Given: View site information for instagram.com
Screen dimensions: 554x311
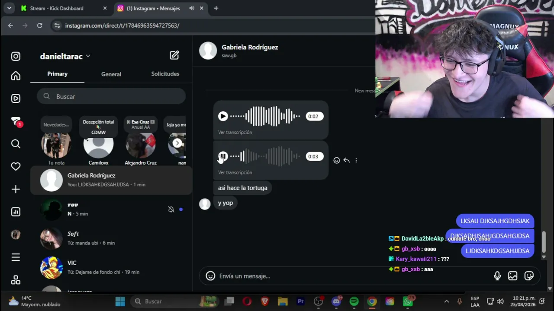Looking at the screenshot, I should [57, 25].
